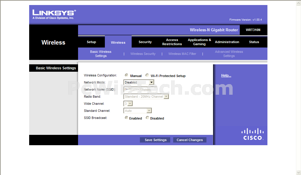Click the WRT310N model label
This screenshot has height=175, width=301.
[253, 30]
